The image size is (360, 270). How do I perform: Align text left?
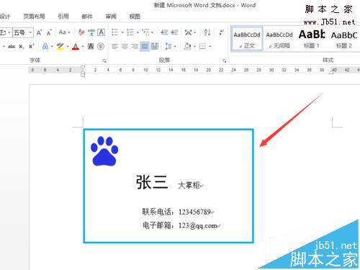point(115,46)
